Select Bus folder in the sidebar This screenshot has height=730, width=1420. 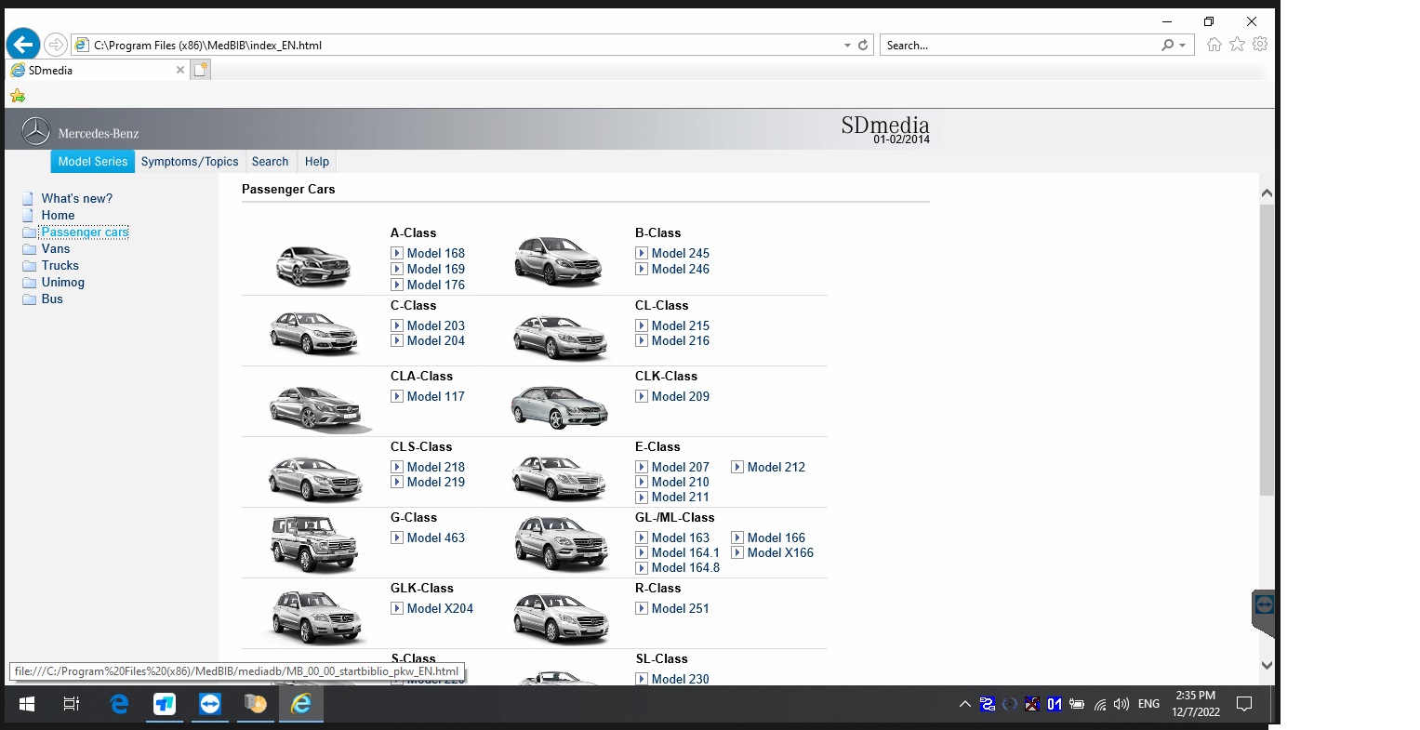click(x=52, y=299)
